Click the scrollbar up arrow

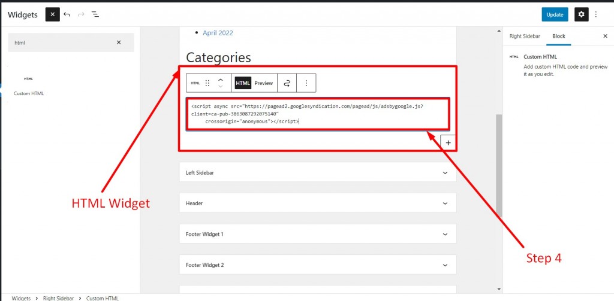(x=499, y=31)
